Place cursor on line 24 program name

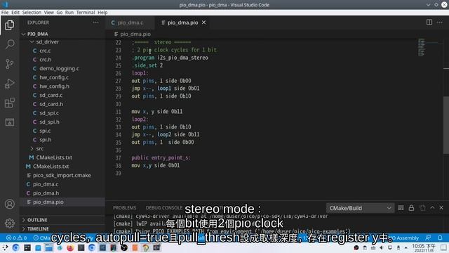182,58
